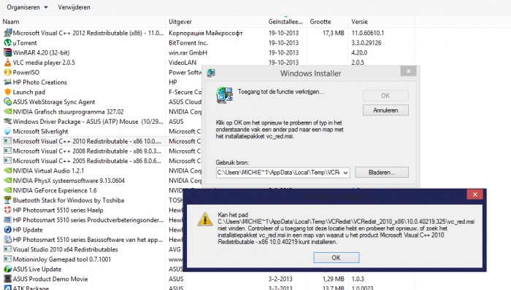Click publisher BitTorrent Inc.
511x290 pixels.
188,42
